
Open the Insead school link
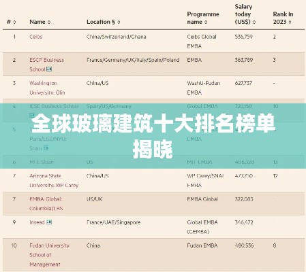tap(37, 222)
